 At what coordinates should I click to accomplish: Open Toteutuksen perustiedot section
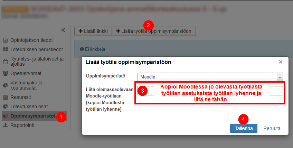[x=36, y=49]
